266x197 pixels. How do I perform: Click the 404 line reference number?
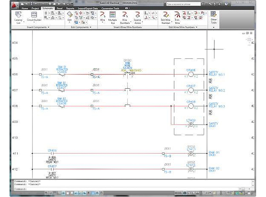tap(15, 43)
